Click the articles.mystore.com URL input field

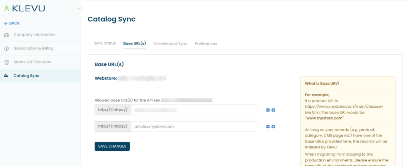point(194,127)
